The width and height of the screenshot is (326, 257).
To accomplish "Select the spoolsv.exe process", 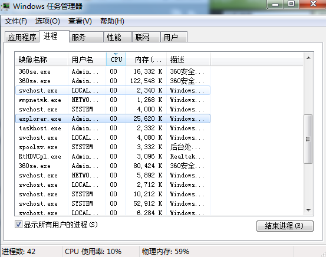I will point(113,147).
